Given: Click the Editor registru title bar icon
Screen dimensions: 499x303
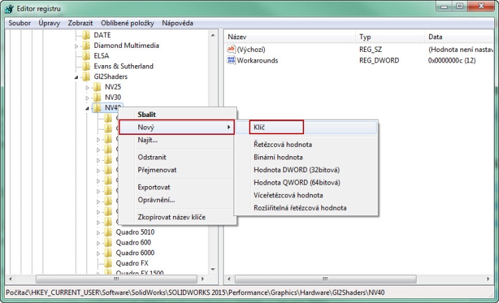Looking at the screenshot, I should [x=9, y=9].
